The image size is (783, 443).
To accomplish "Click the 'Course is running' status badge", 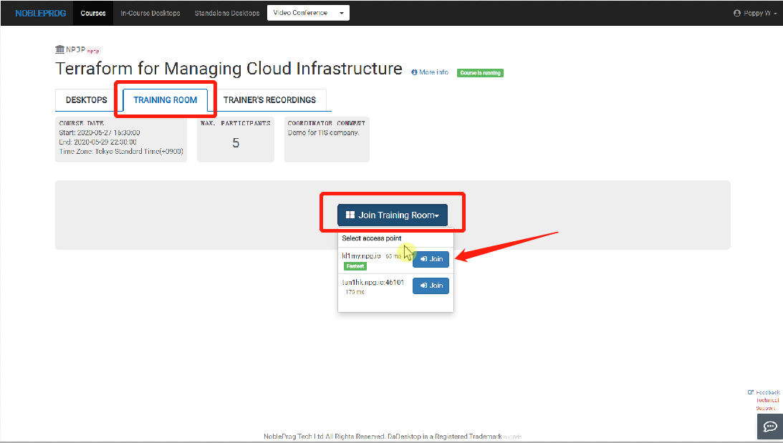I will coord(480,73).
